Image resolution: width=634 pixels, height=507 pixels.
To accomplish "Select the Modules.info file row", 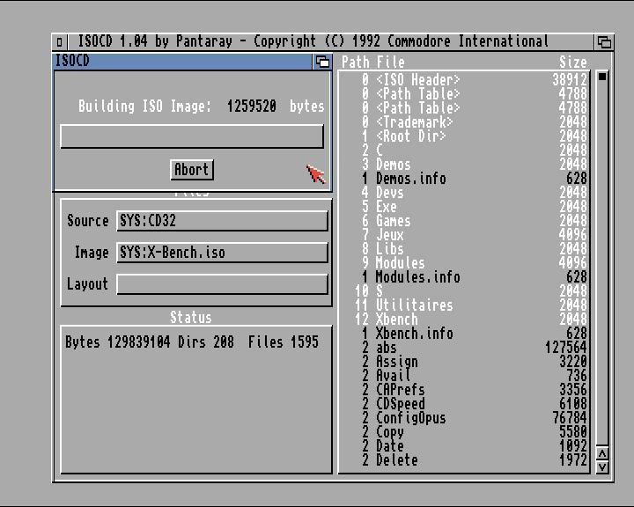I will click(464, 277).
